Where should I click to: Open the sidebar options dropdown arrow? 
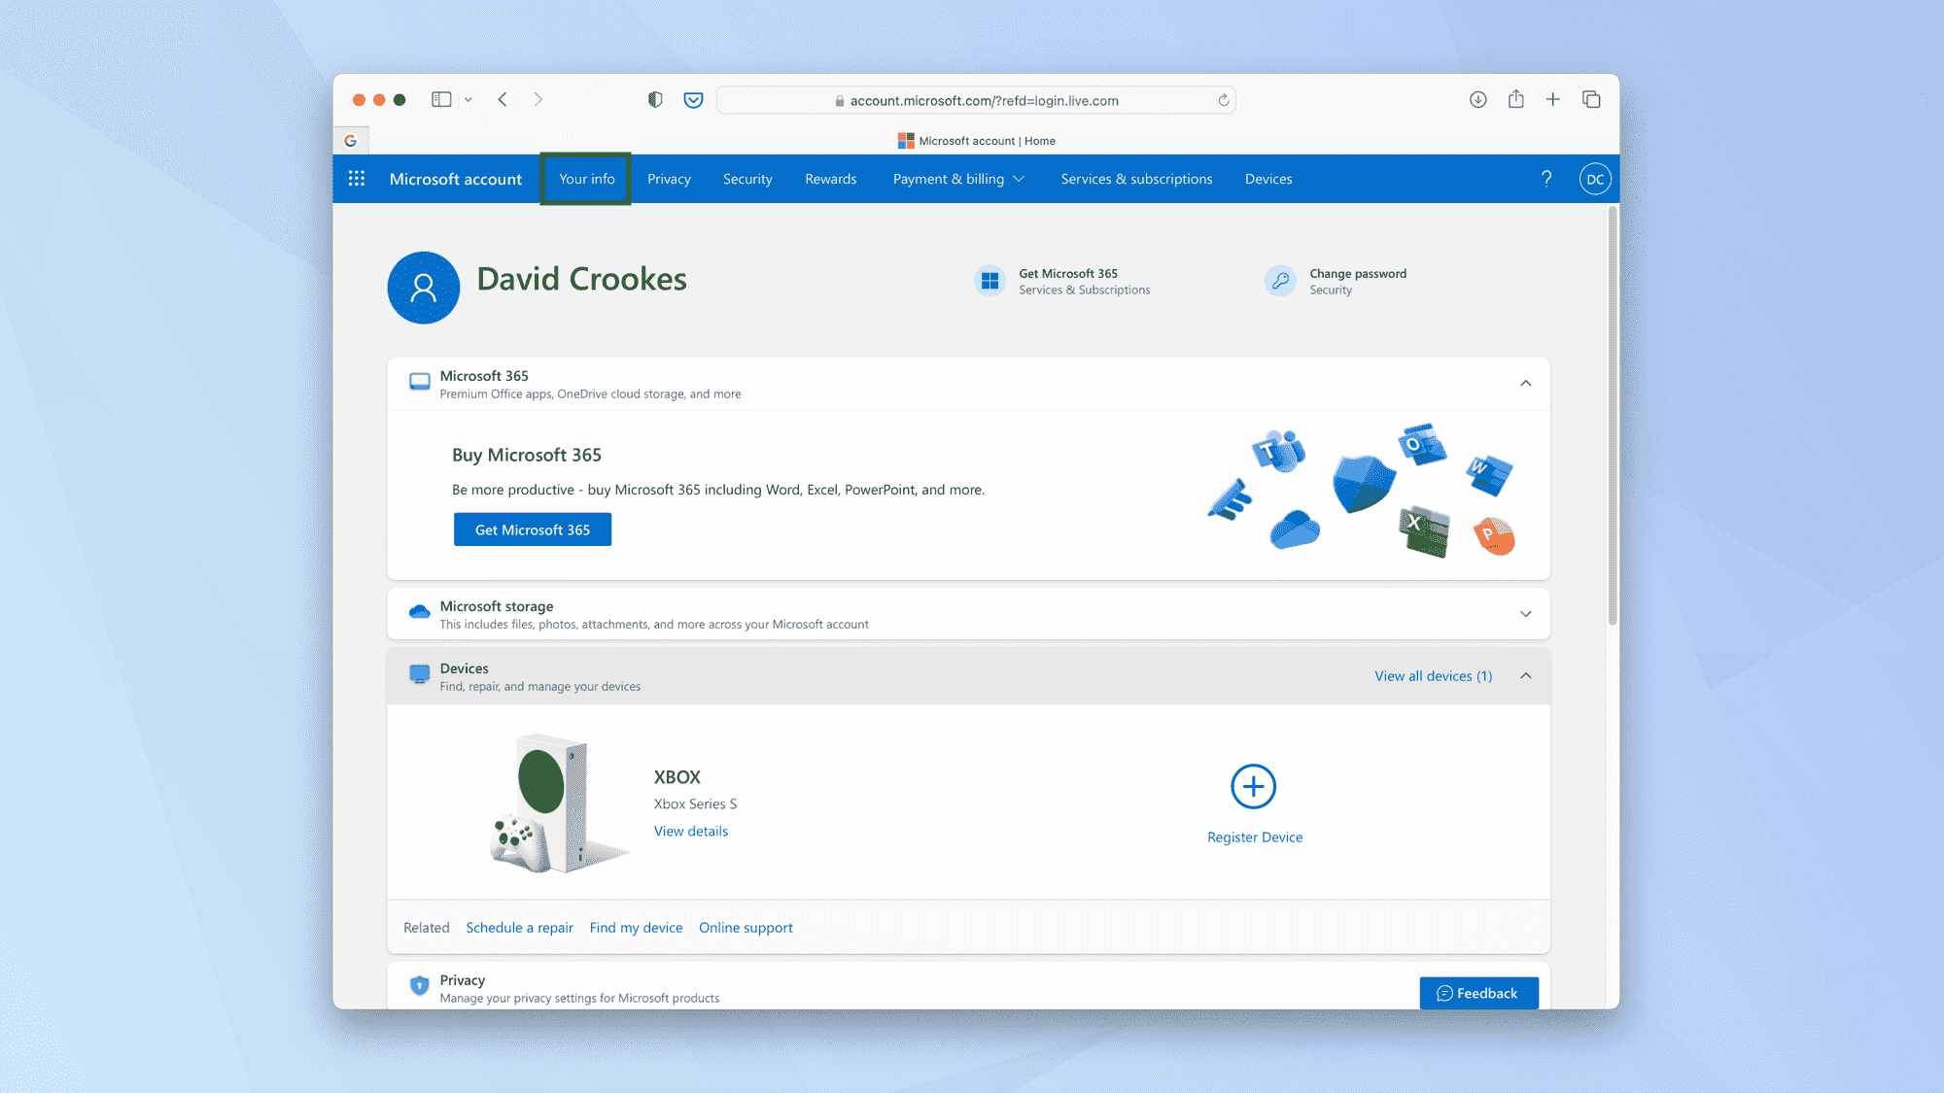click(x=469, y=99)
